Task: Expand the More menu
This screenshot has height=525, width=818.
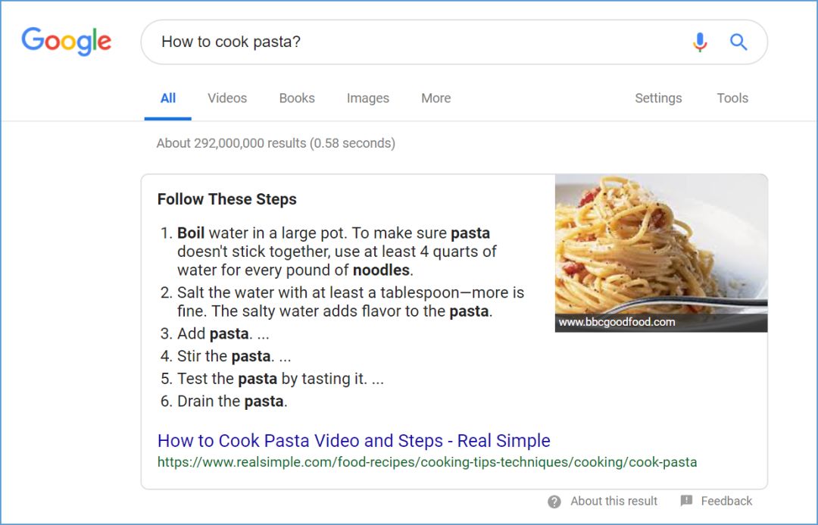Action: click(436, 98)
